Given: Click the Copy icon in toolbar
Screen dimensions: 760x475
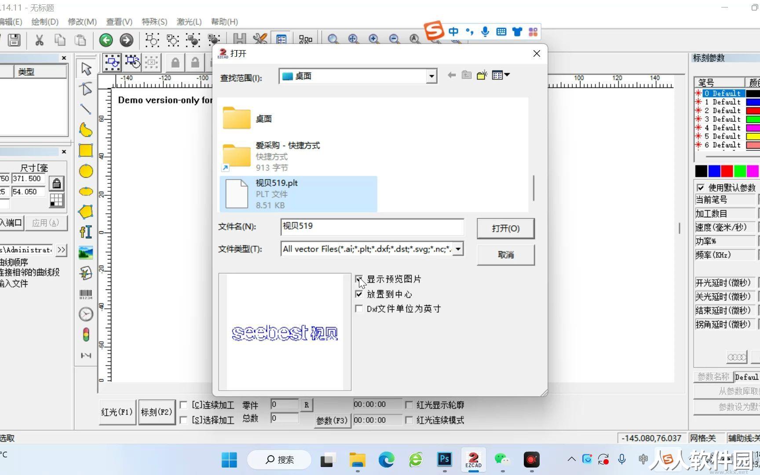Looking at the screenshot, I should coord(60,40).
